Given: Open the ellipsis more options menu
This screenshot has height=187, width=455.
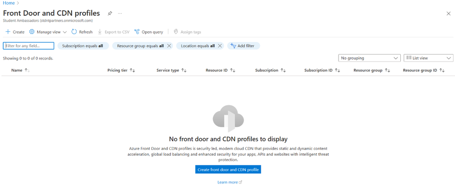Looking at the screenshot, I should click(120, 13).
